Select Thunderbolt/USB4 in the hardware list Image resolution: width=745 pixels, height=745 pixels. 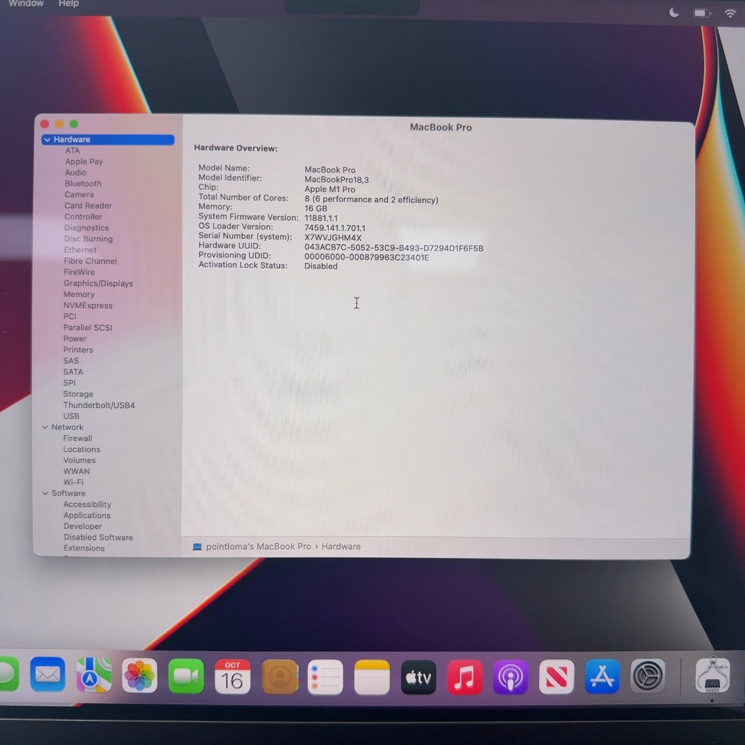99,405
